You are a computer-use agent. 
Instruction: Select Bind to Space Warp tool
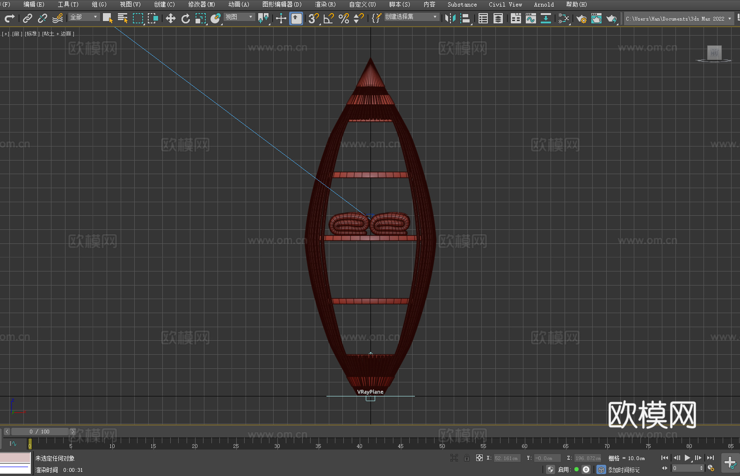tap(58, 18)
